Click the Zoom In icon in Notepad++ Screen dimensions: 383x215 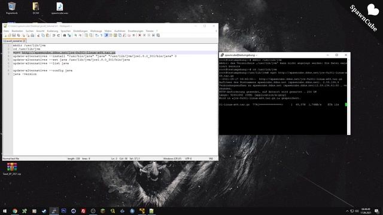[75, 35]
